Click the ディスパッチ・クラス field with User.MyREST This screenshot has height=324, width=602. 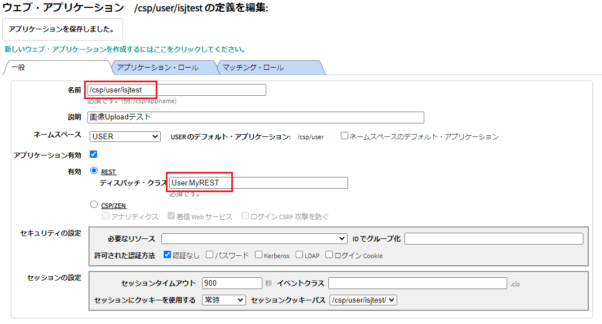click(x=258, y=183)
